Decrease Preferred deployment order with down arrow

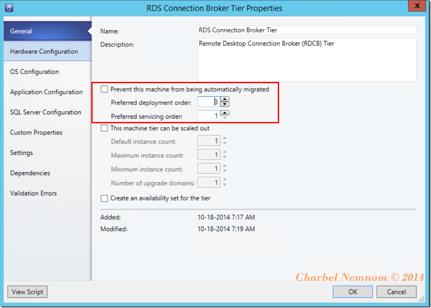click(225, 104)
